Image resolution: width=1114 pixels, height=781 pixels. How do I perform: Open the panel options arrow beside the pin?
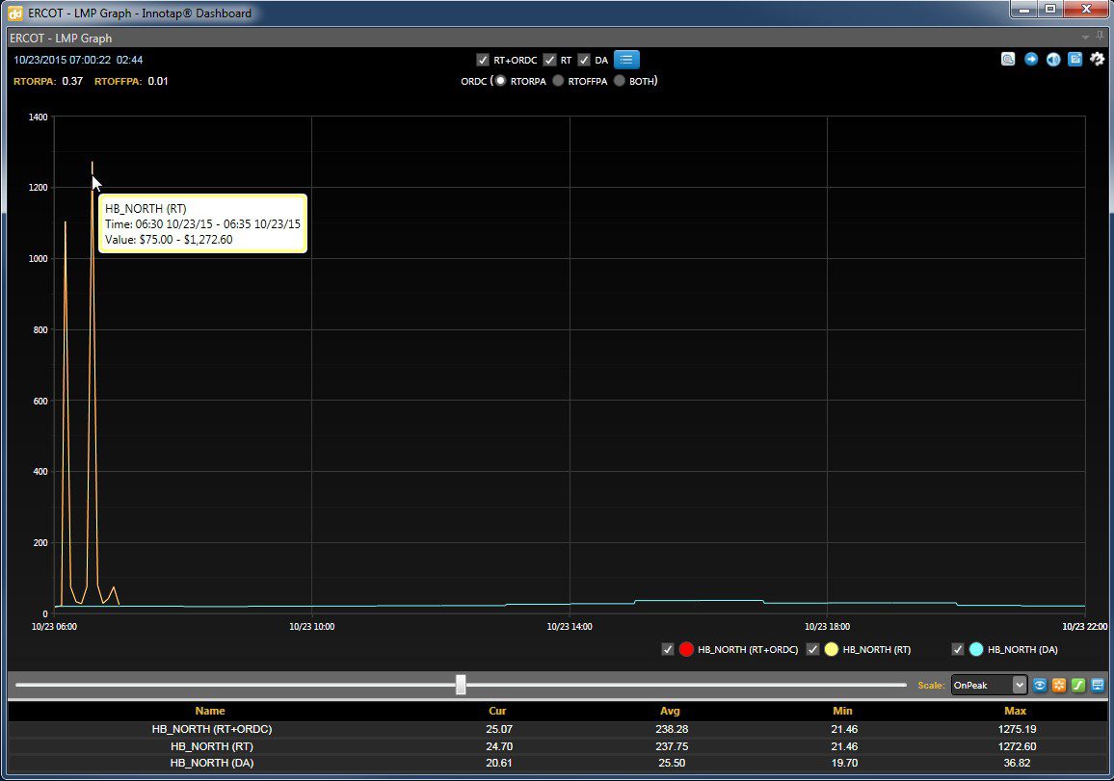[1085, 38]
